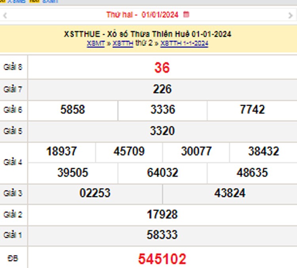Open the XSMT breadcrumb link
This screenshot has height=268, width=297.
(95, 44)
